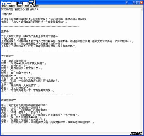Click the line 幾分鐘後 without 又
Screen dimensions: 144x136
[x=9, y=76]
